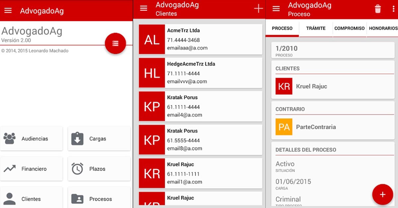398x208 pixels.
Task: Switch to the HONORARIOS tab
Action: tap(383, 28)
